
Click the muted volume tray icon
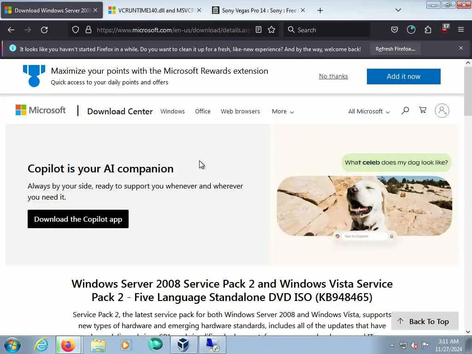(x=414, y=346)
